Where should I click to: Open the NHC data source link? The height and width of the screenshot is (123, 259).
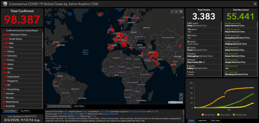tap(77, 114)
